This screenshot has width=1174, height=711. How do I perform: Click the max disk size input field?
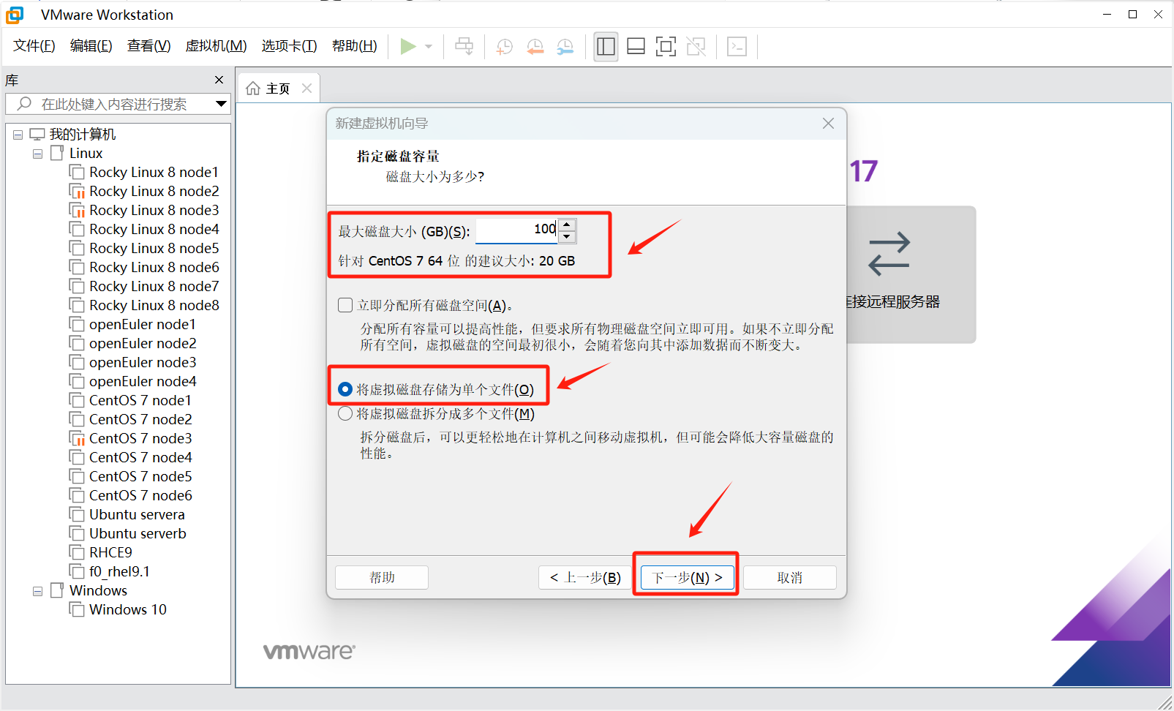516,230
